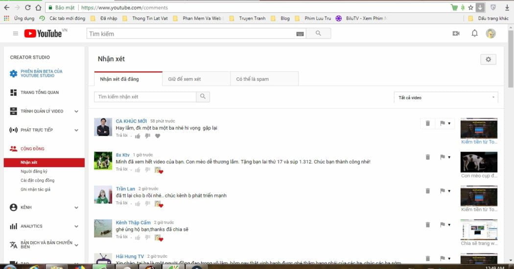
Task: Bookmark this page with the star icon
Action: (x=471, y=7)
